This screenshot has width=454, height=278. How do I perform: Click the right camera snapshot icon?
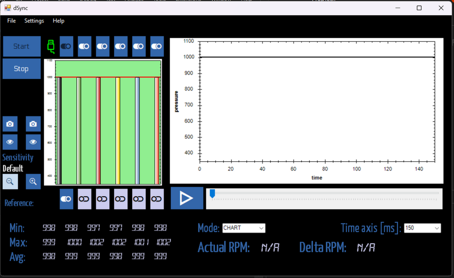33,124
